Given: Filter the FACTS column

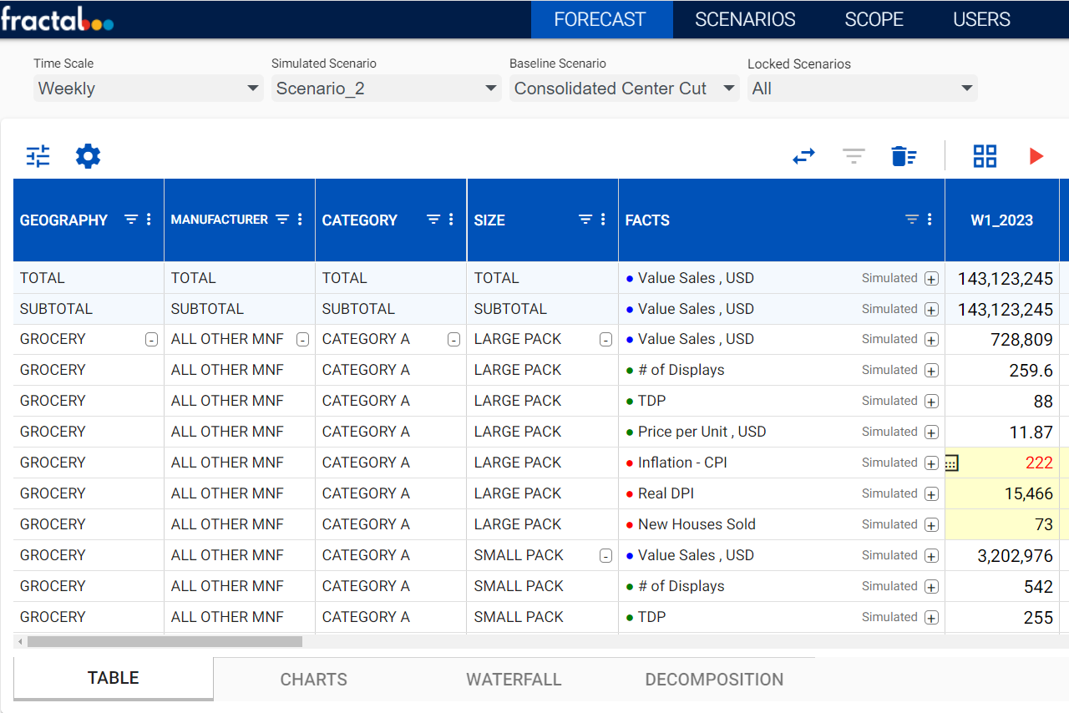Looking at the screenshot, I should (910, 219).
